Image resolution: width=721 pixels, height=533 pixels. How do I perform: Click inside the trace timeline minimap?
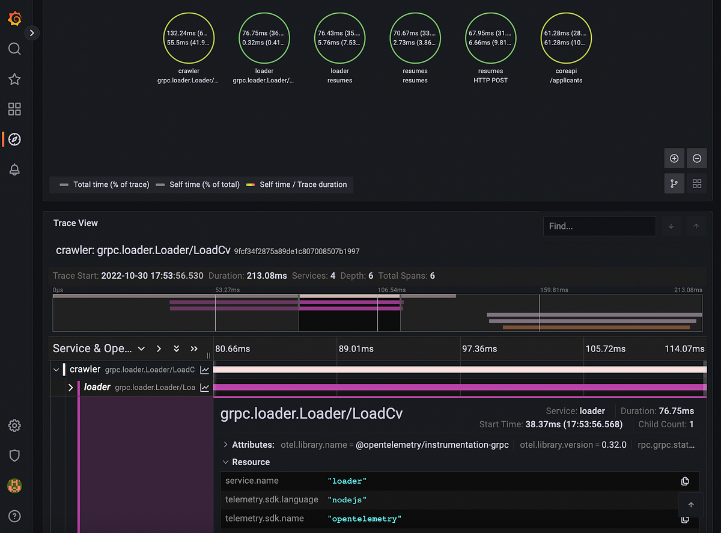pyautogui.click(x=377, y=312)
